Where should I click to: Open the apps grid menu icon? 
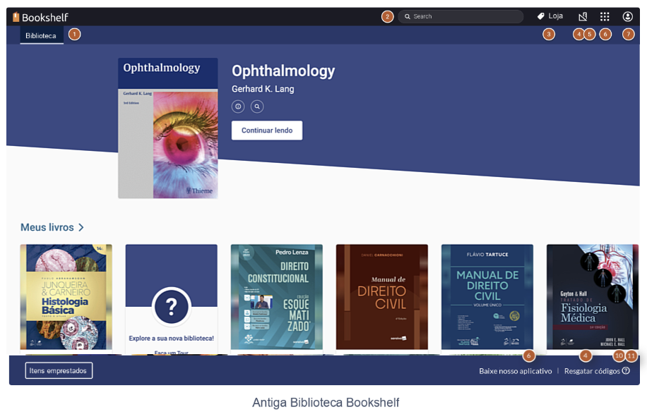coord(605,16)
